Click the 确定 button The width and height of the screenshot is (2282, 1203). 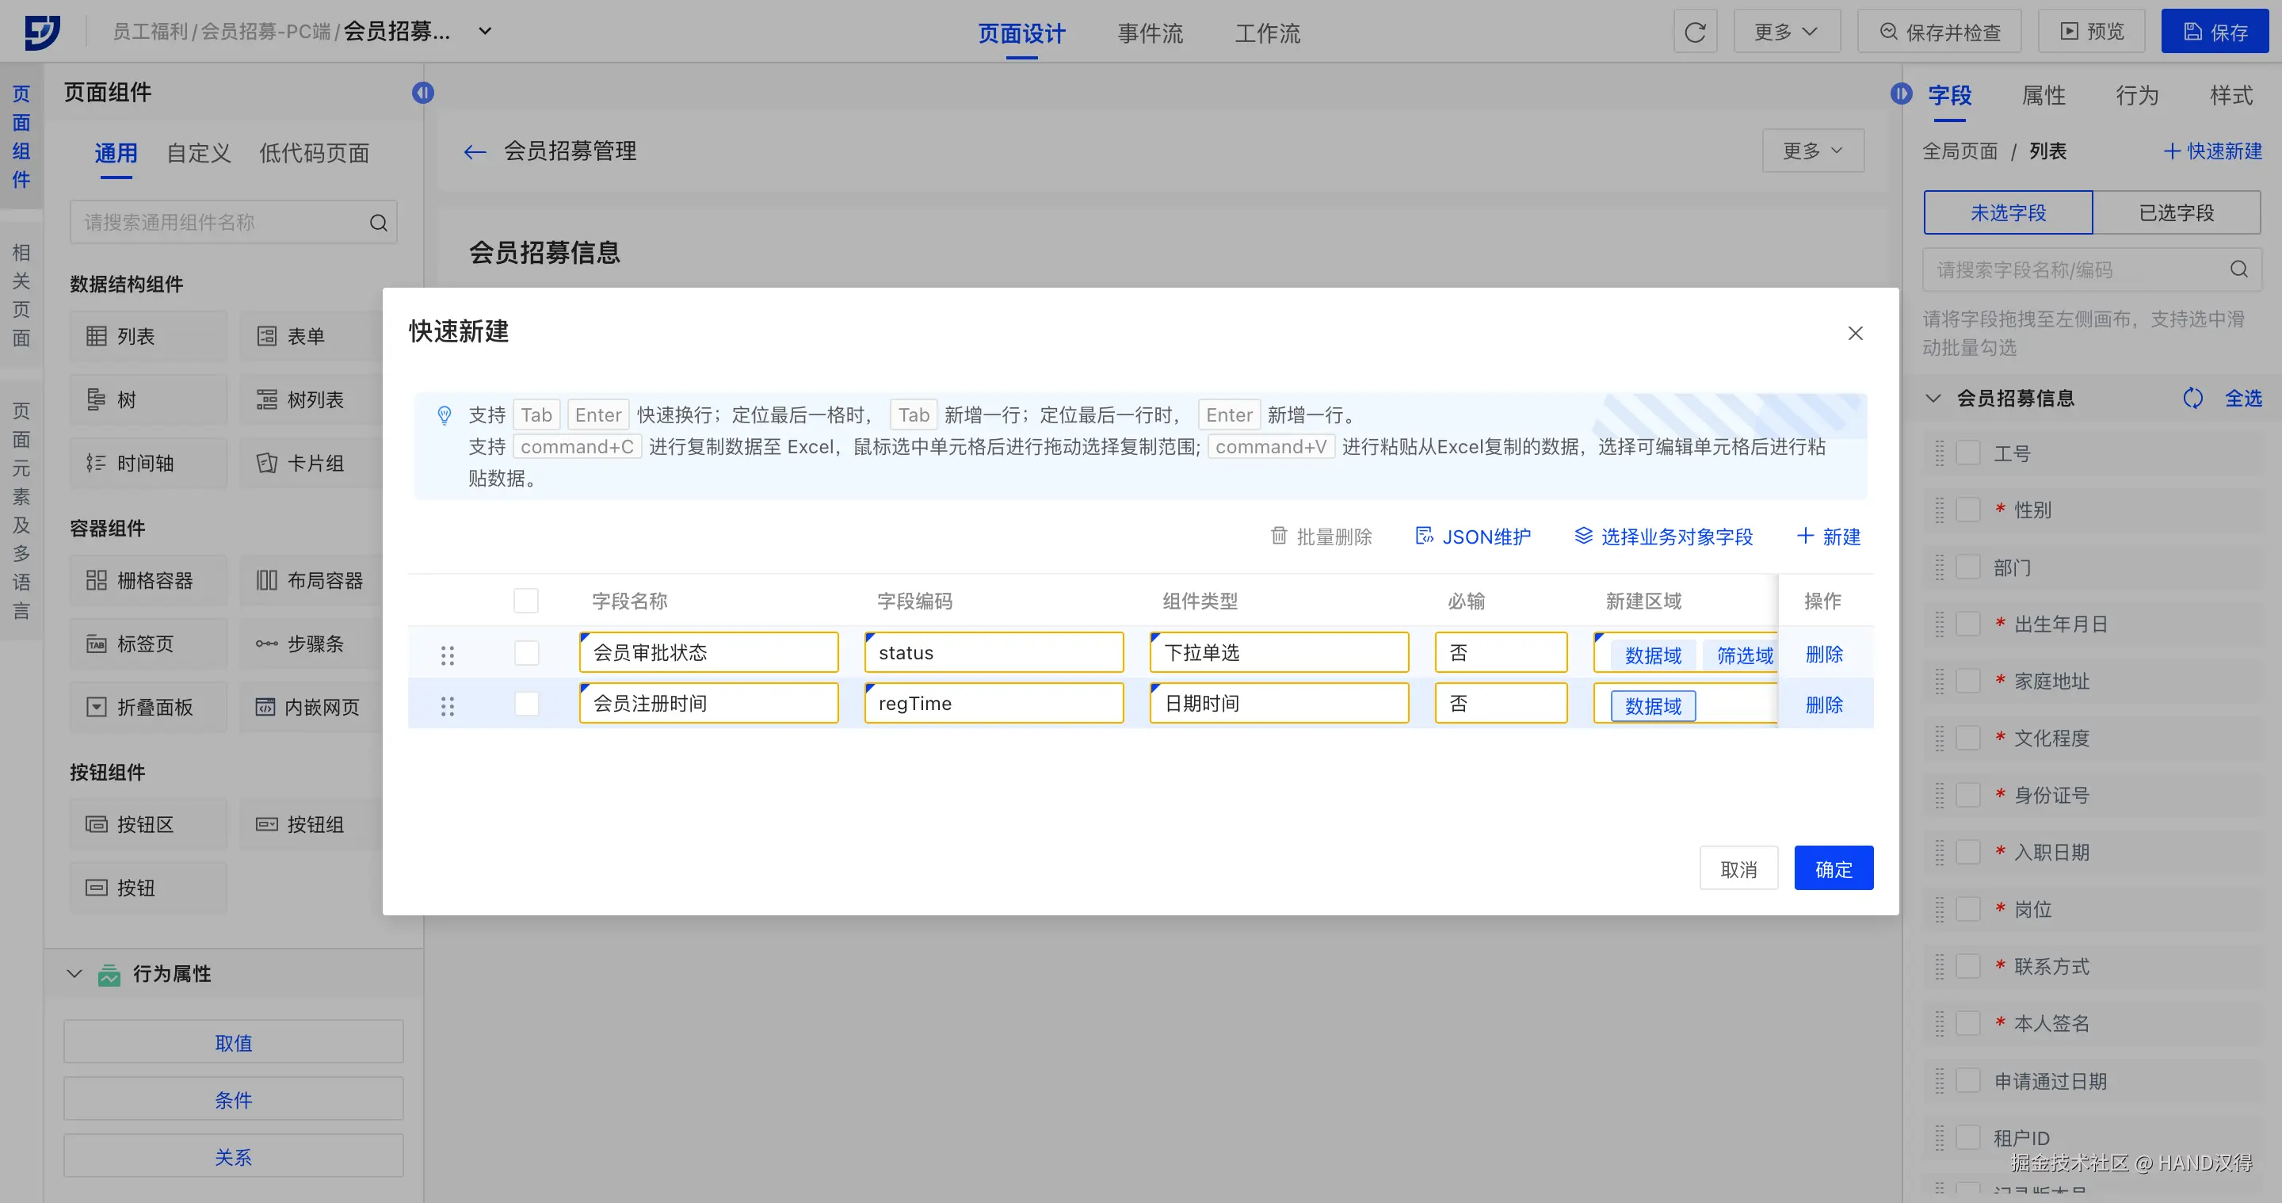pyautogui.click(x=1833, y=869)
